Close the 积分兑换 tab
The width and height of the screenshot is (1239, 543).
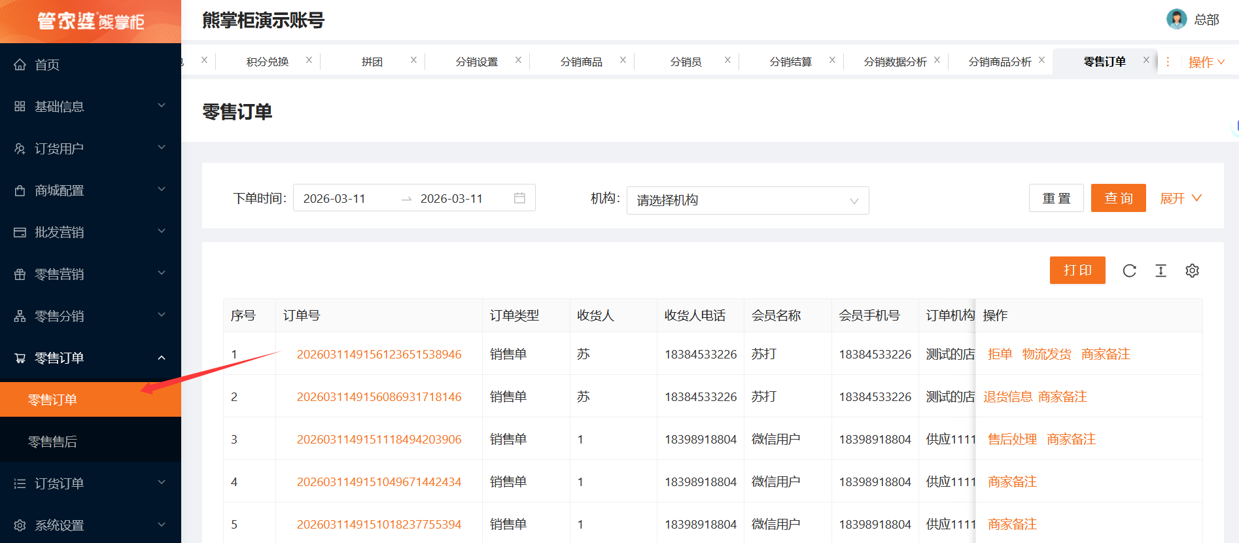309,60
